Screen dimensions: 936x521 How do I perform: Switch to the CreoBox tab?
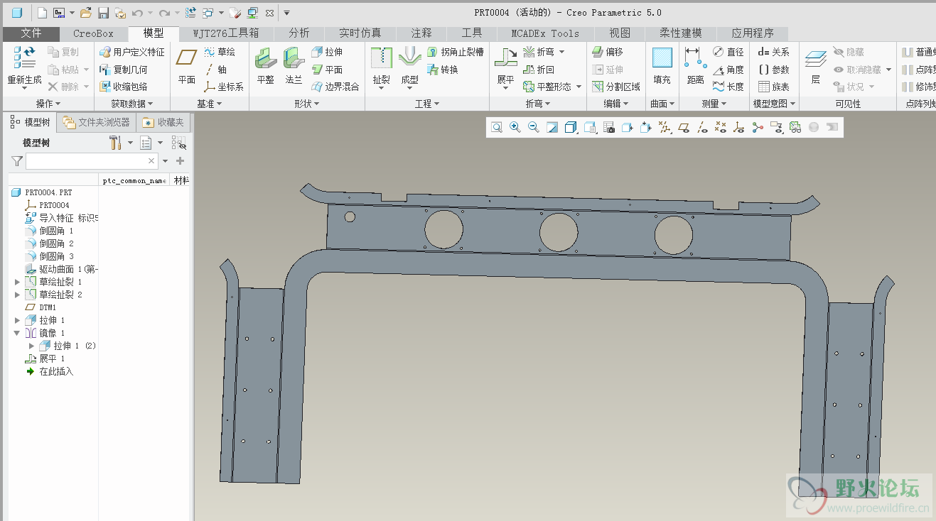tap(93, 33)
